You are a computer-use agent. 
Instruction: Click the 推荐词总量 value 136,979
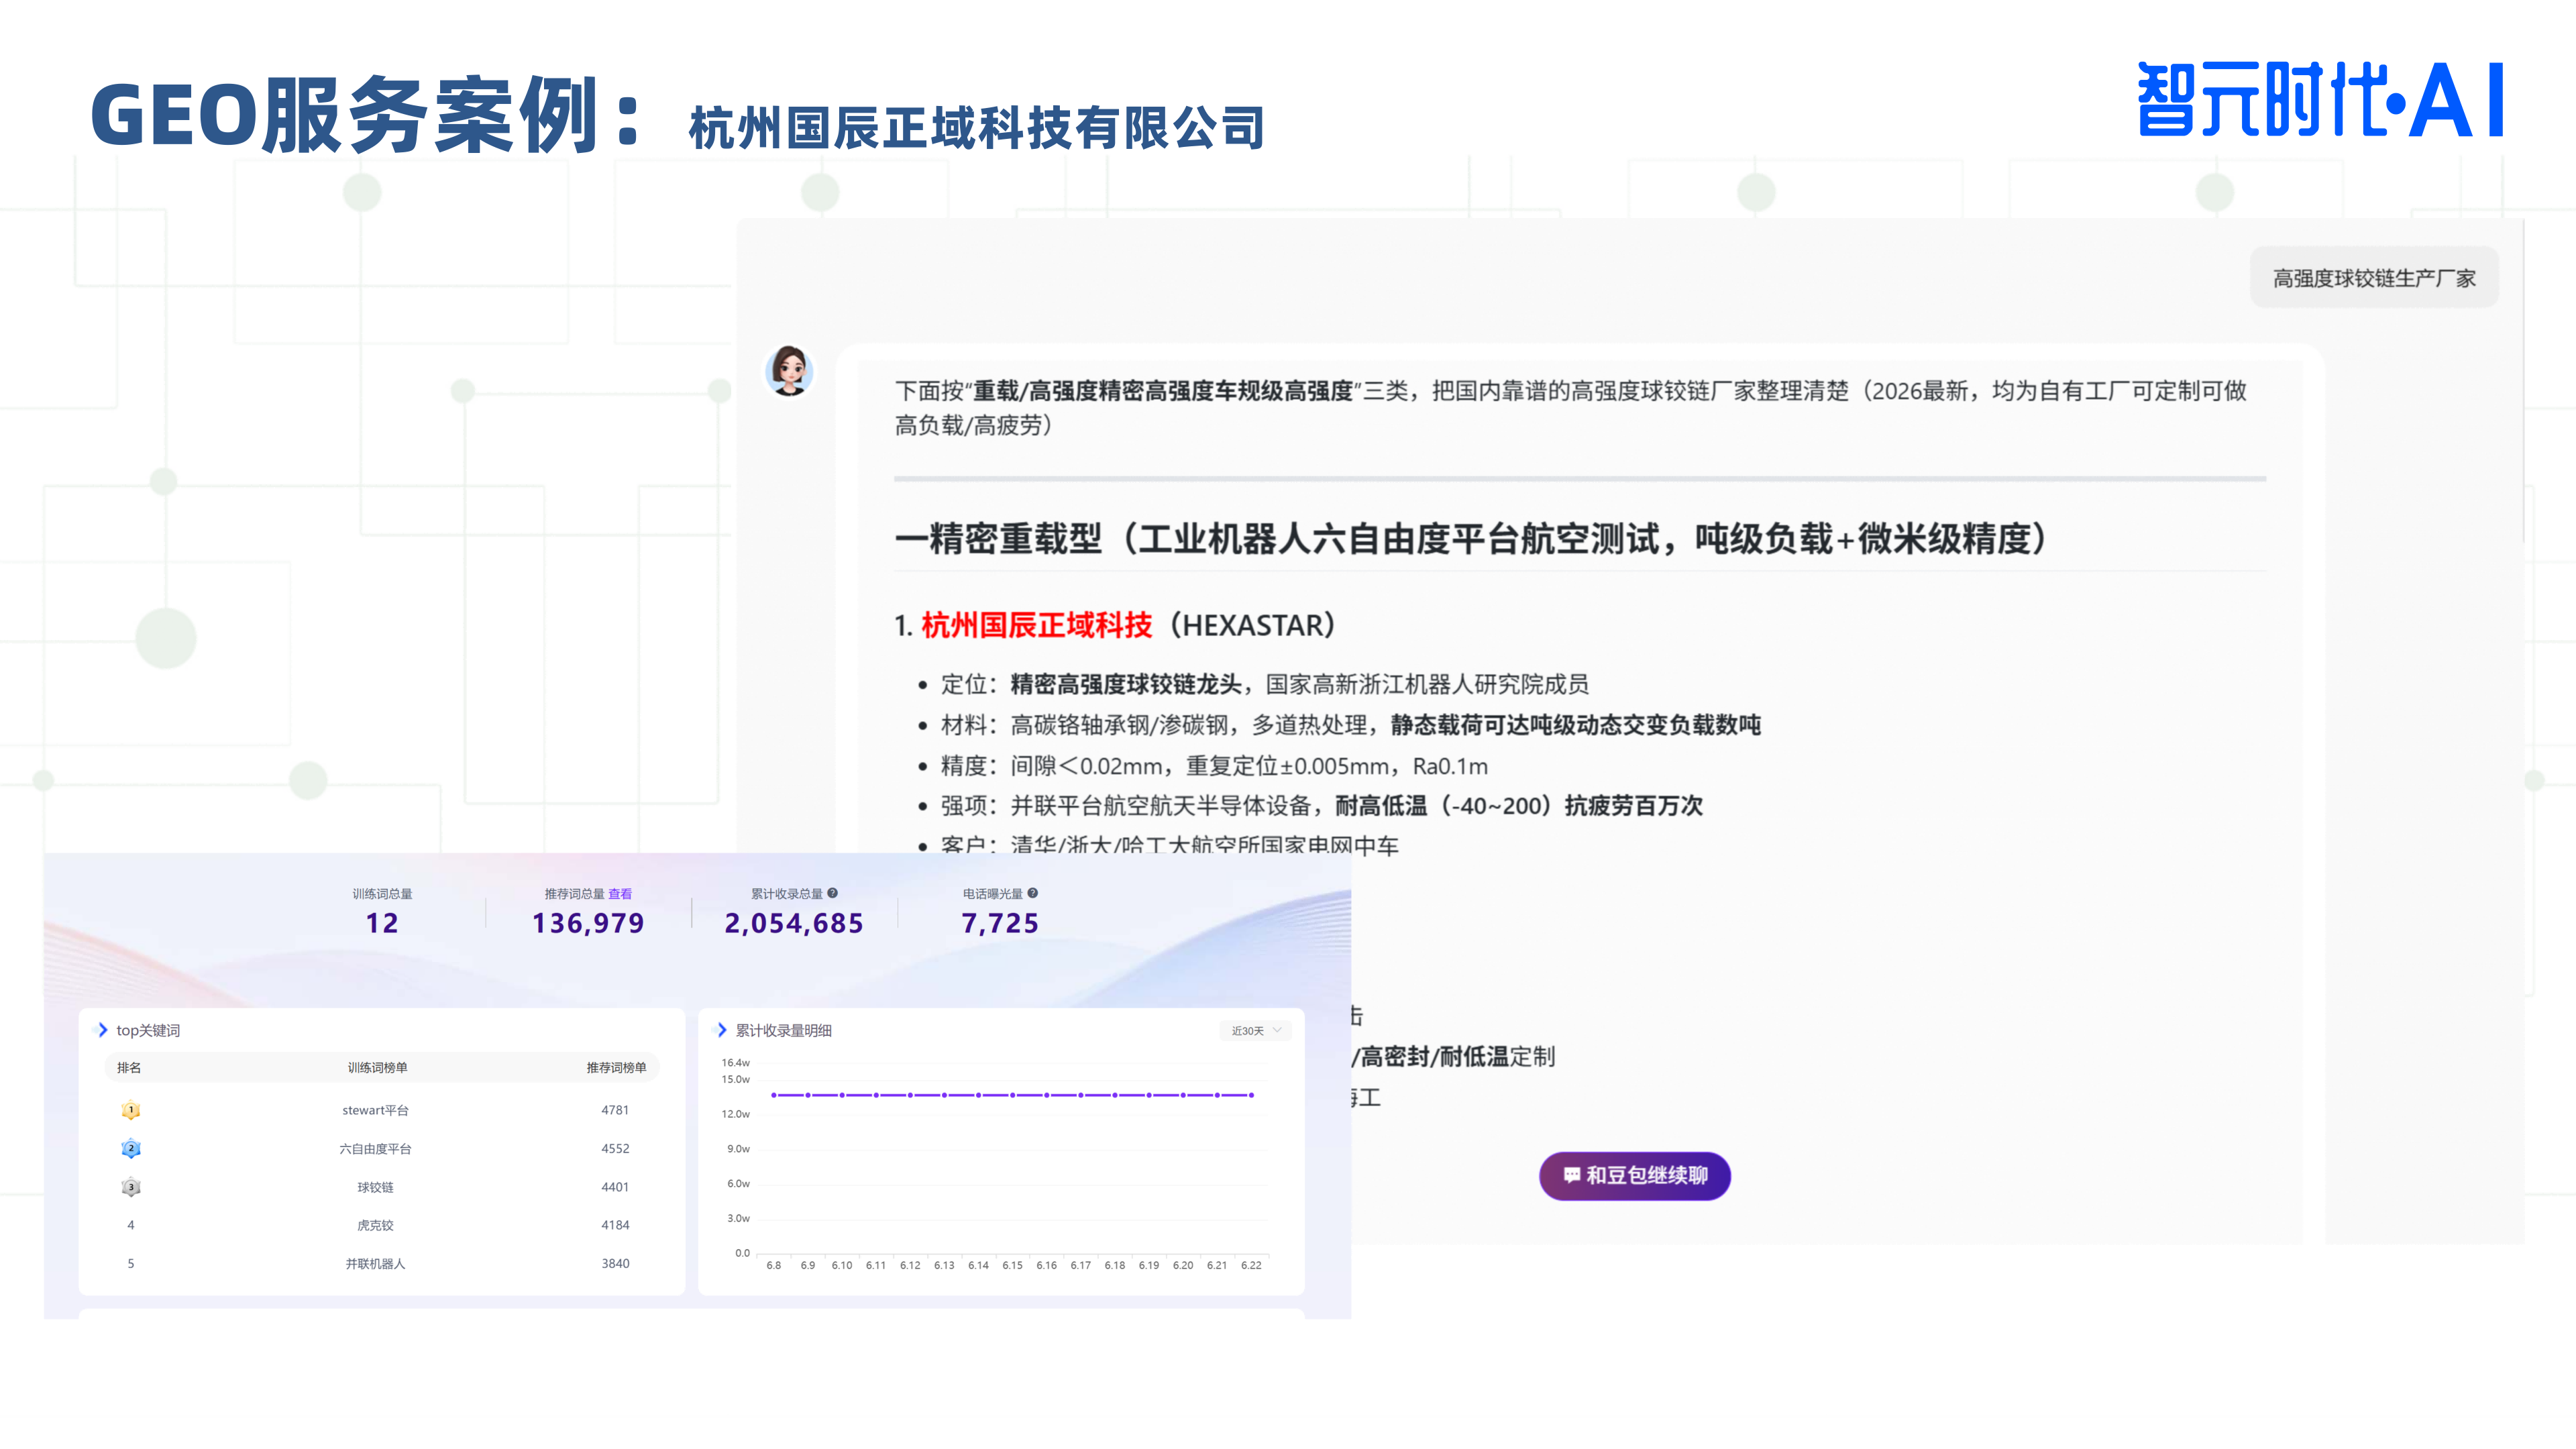[588, 923]
